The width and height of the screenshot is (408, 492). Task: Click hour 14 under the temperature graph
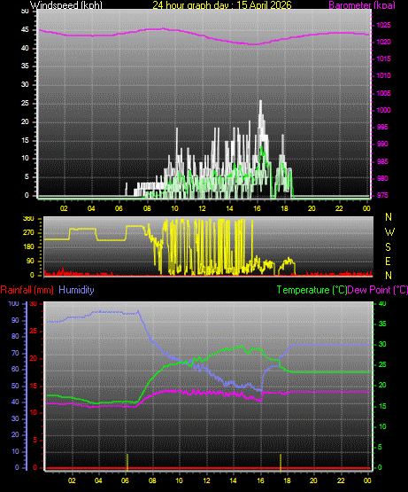click(x=233, y=480)
